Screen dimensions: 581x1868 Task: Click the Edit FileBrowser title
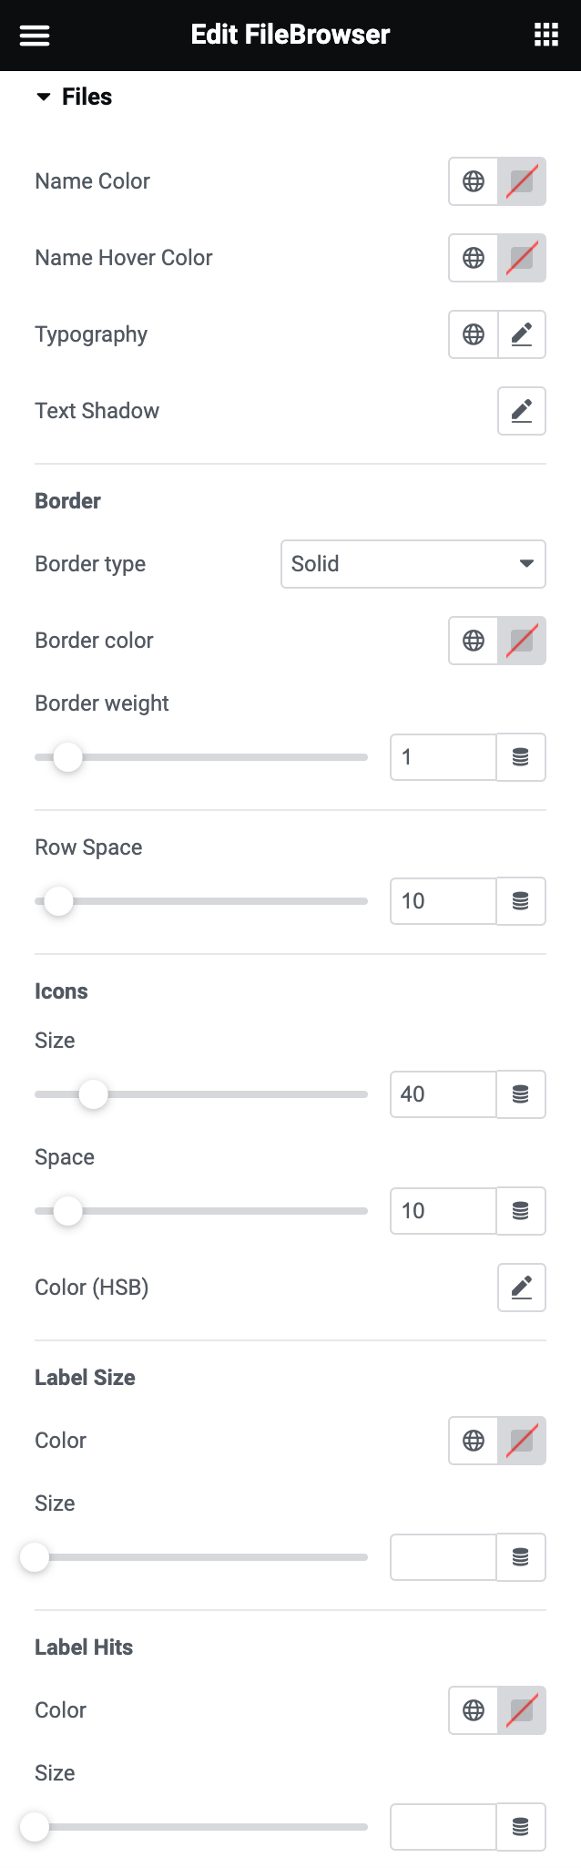coord(290,35)
